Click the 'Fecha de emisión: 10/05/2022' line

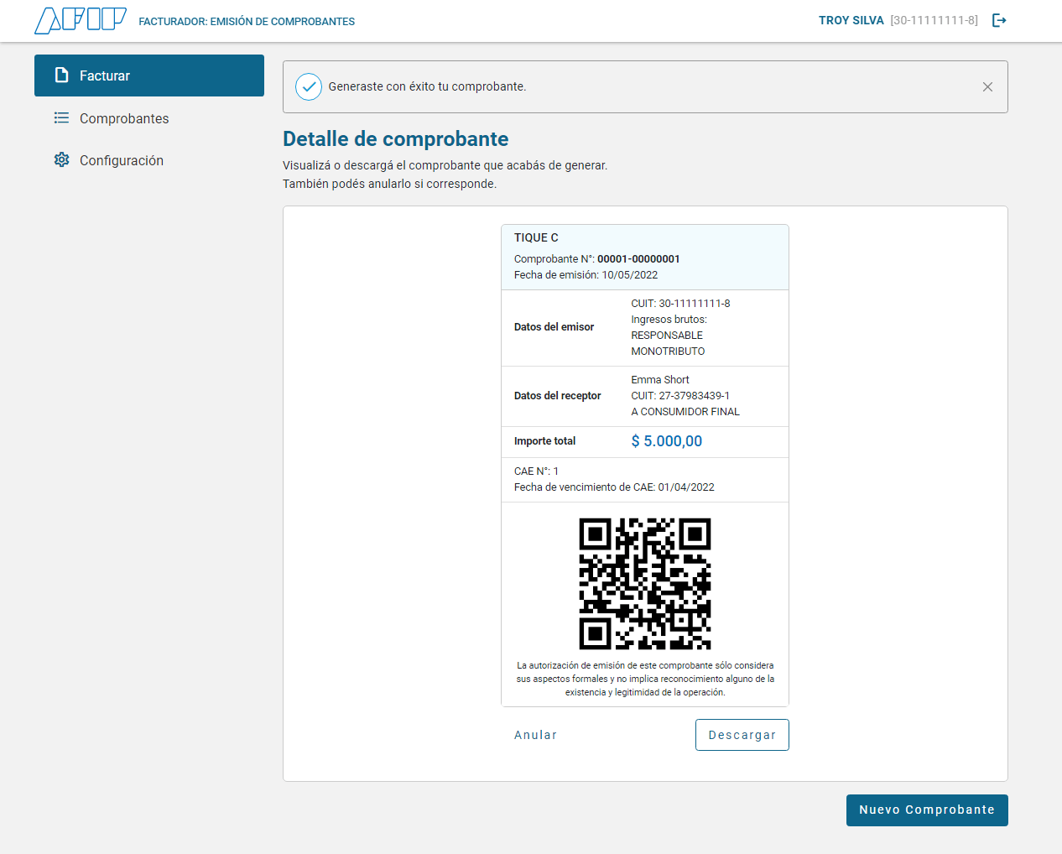point(586,275)
